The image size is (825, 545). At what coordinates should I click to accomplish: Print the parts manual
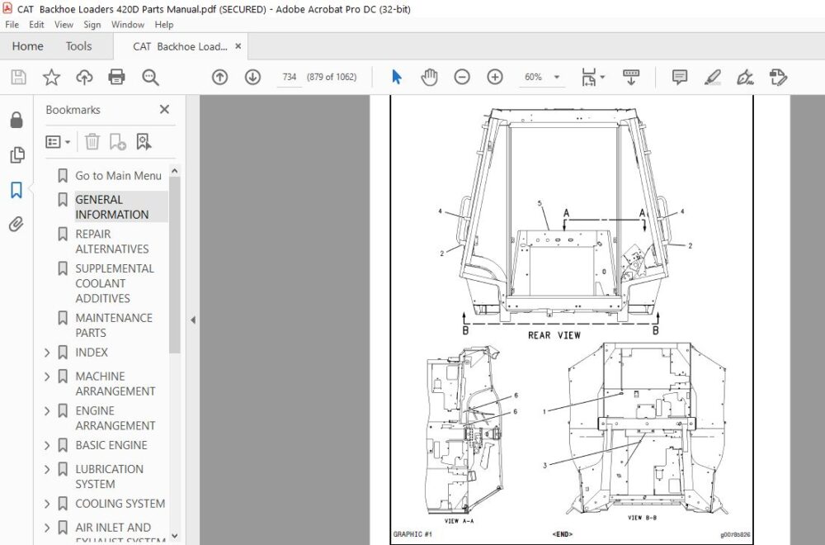click(116, 77)
